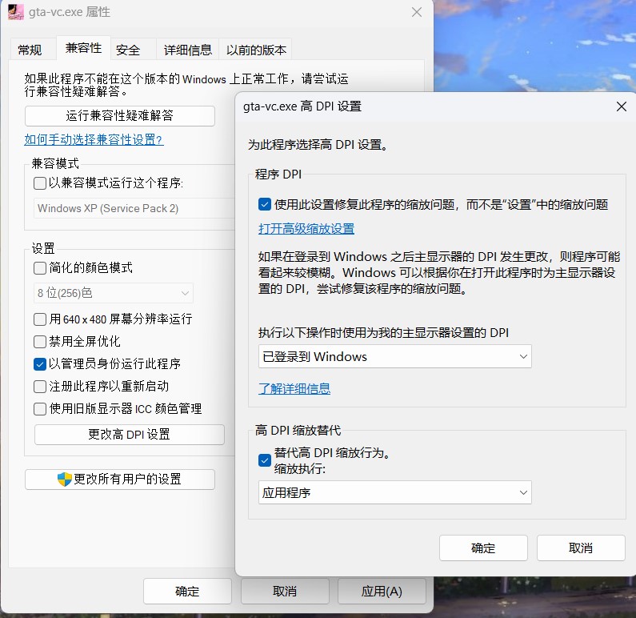636x618 pixels.
Task: Close the gta-vc.exe 属性 window
Action: pyautogui.click(x=417, y=12)
